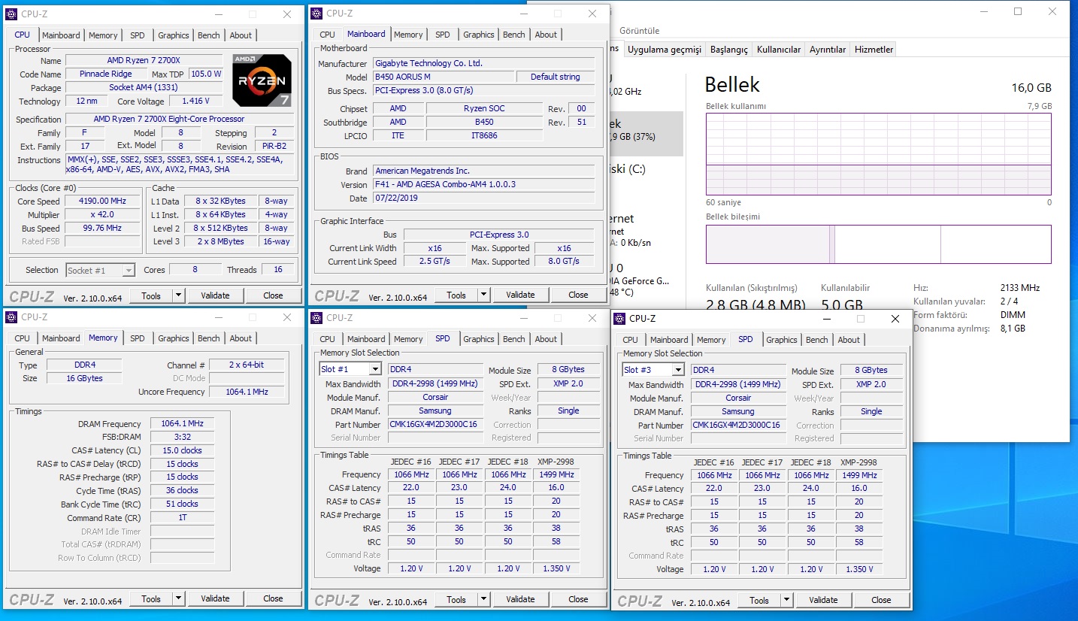Image resolution: width=1078 pixels, height=621 pixels.
Task: Click the B450 AORUS M model field
Action: pos(444,77)
